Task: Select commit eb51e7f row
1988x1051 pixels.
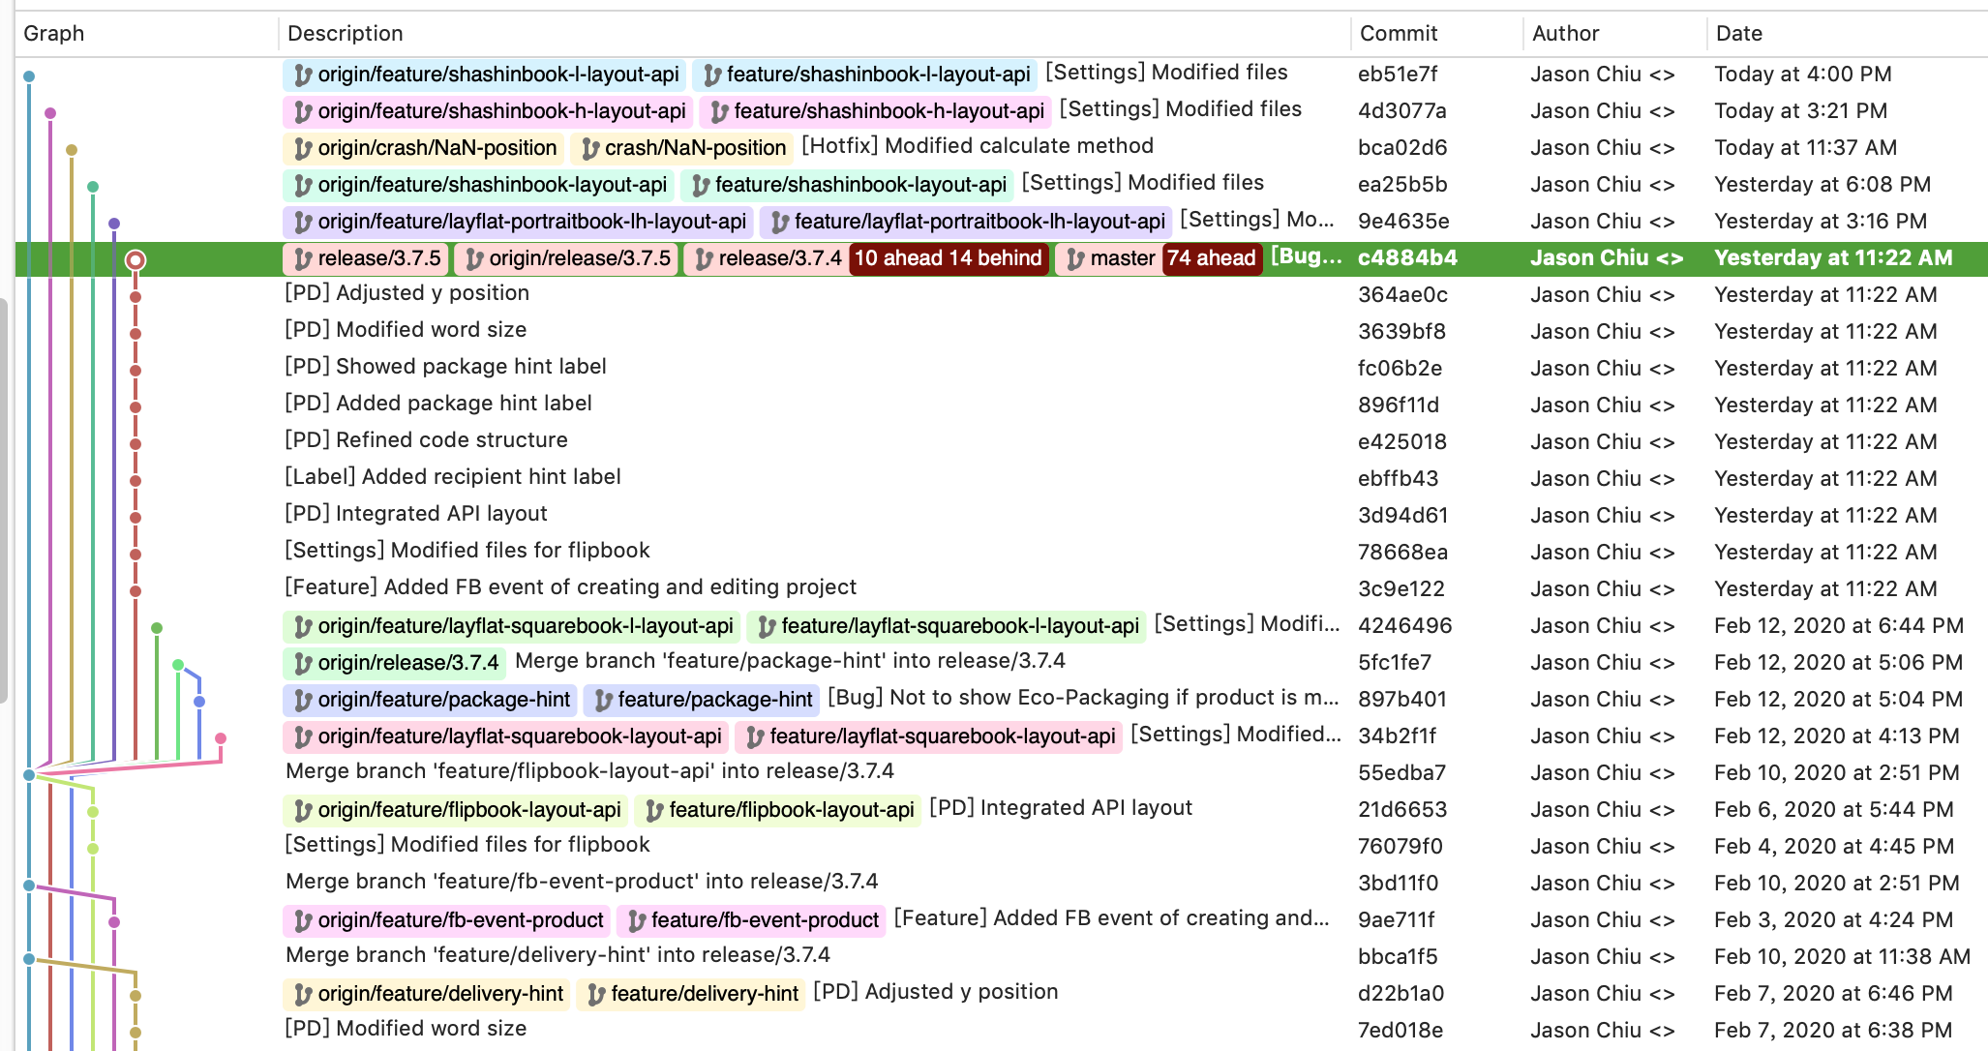Action: point(1397,75)
